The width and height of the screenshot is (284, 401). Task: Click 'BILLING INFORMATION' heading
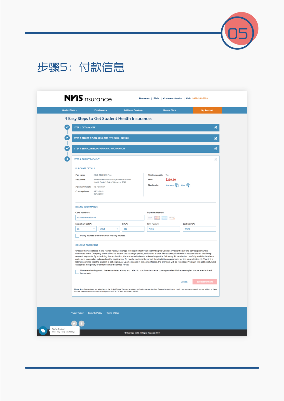click(x=87, y=207)
